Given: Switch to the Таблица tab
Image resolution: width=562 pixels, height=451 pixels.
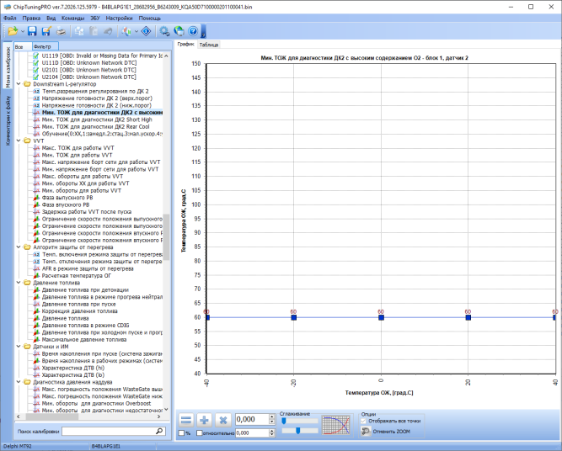Looking at the screenshot, I should point(209,45).
